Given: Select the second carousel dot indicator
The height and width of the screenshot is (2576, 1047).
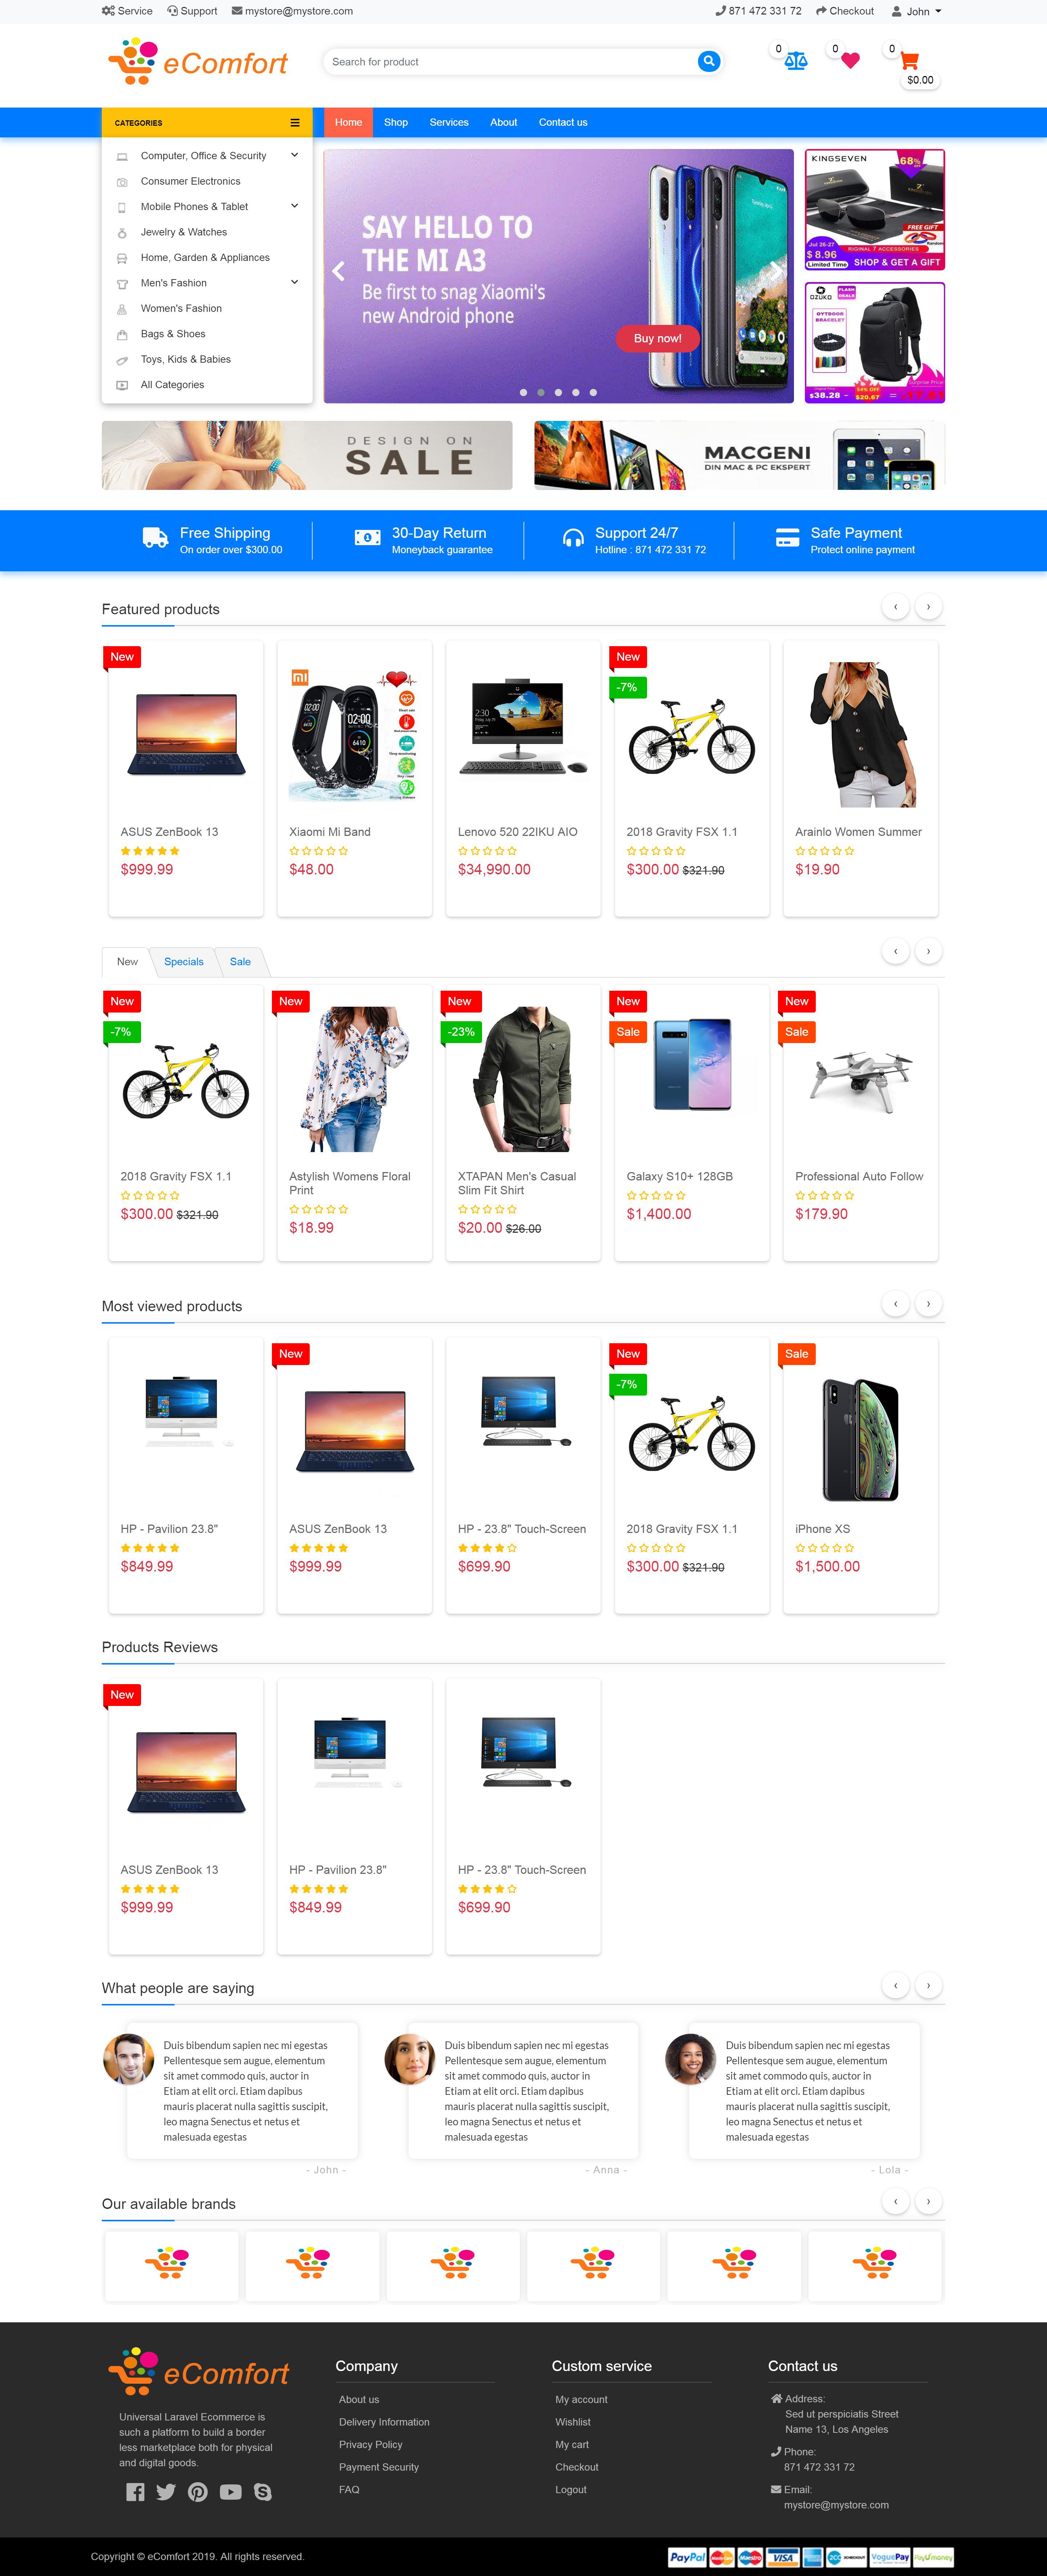Looking at the screenshot, I should pos(541,392).
